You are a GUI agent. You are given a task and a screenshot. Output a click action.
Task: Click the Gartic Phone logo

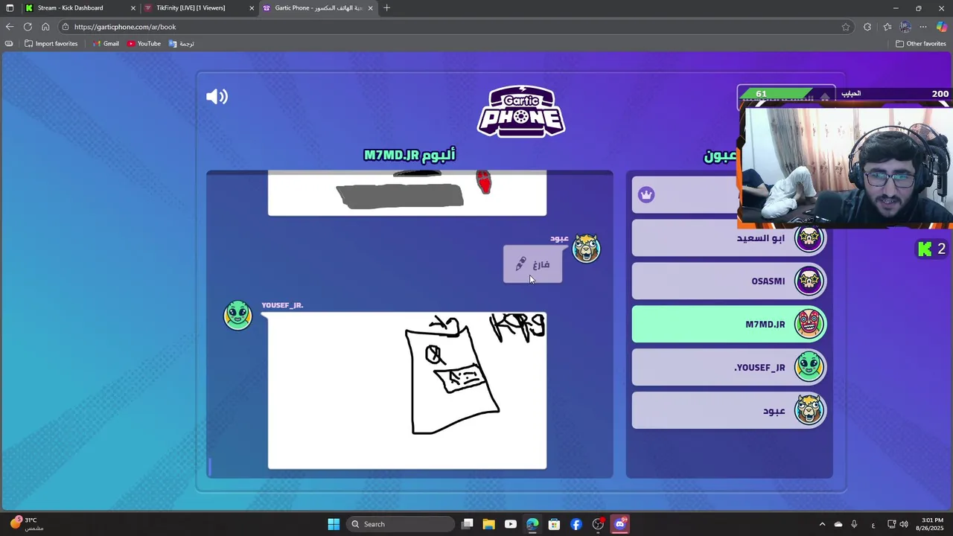(x=521, y=112)
